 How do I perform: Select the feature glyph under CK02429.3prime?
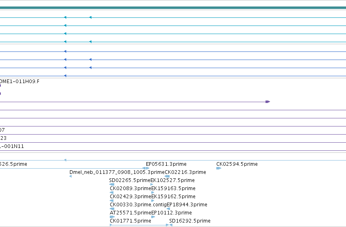(111, 201)
